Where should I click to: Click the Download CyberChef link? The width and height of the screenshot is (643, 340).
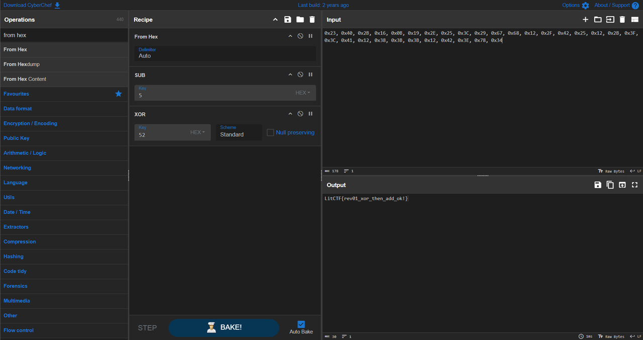(x=32, y=5)
